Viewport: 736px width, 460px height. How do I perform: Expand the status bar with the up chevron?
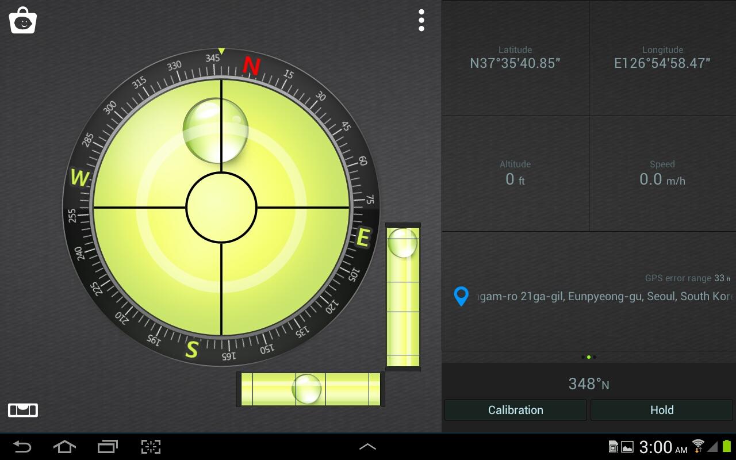pos(367,447)
